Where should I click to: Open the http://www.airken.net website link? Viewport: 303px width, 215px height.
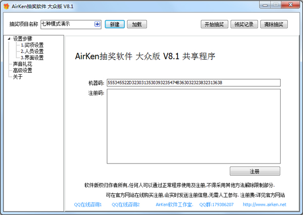pos(265,204)
